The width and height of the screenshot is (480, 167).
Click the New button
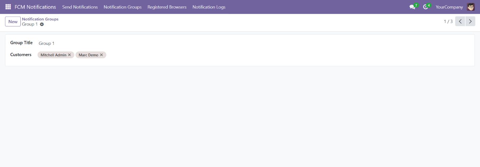(13, 21)
